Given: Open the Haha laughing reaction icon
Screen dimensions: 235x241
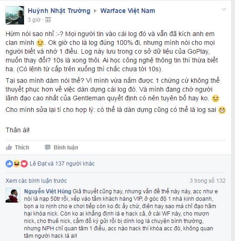Looking at the screenshot, I should 17,164.
